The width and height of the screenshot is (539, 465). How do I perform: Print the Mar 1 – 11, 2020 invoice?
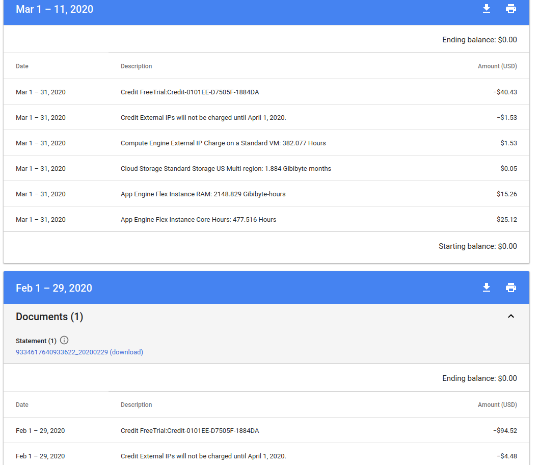click(510, 9)
